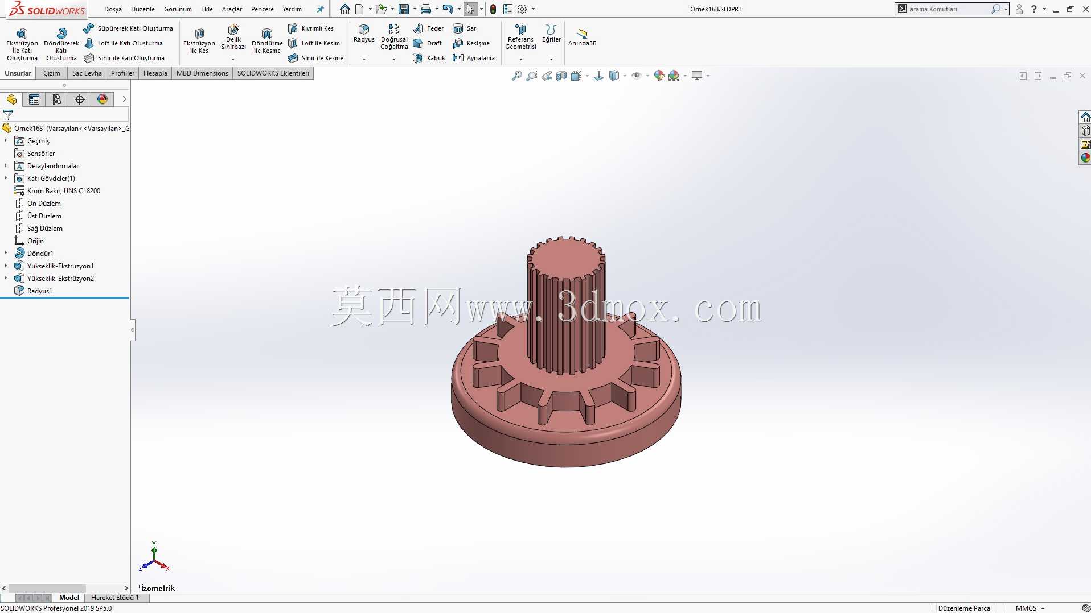Click the Print icon

pos(426,9)
